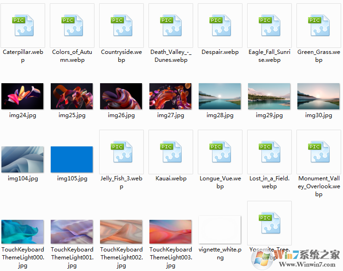Click the file name 'Caterpillar.webp'
This screenshot has width=343, height=271.
coord(23,56)
